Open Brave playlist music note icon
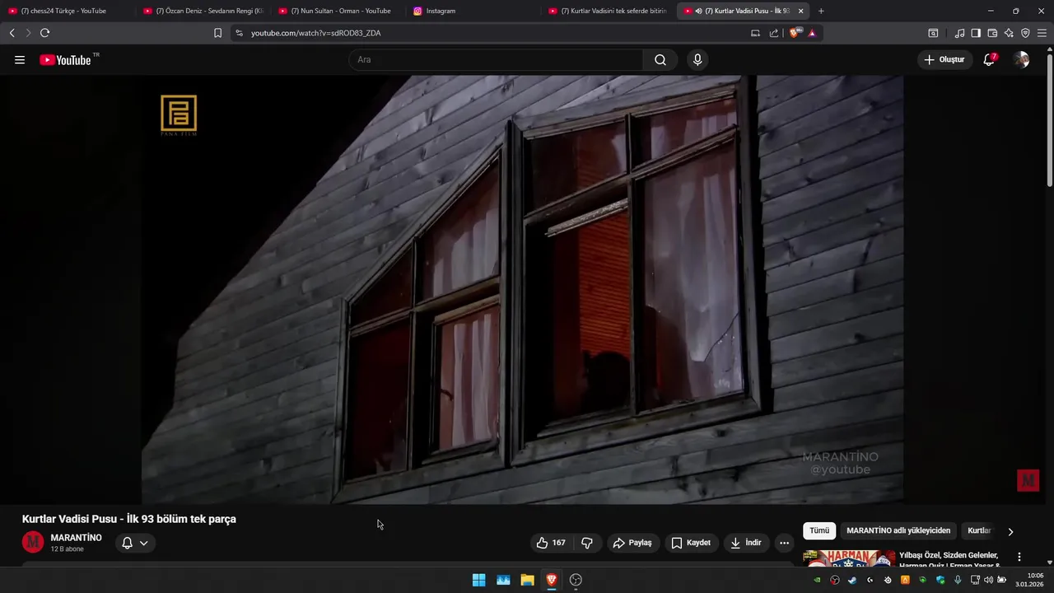 tap(959, 33)
